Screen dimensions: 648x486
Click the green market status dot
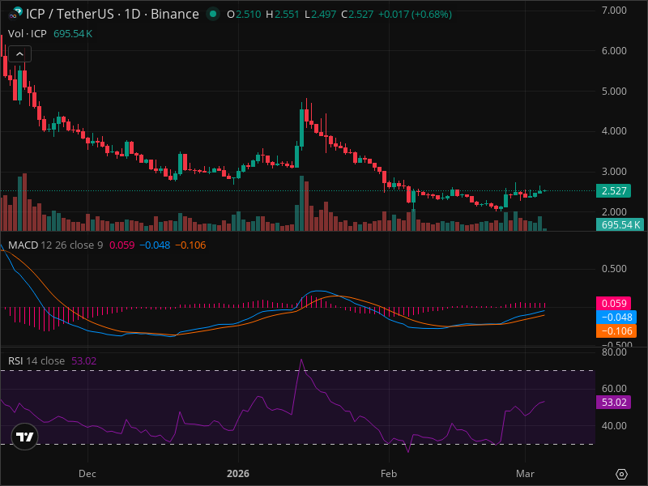point(213,14)
